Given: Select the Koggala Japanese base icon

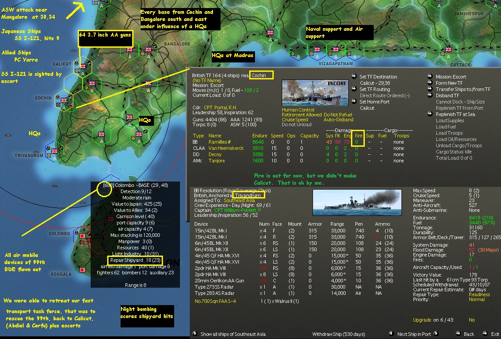Looking at the screenshot, I should point(83,270).
